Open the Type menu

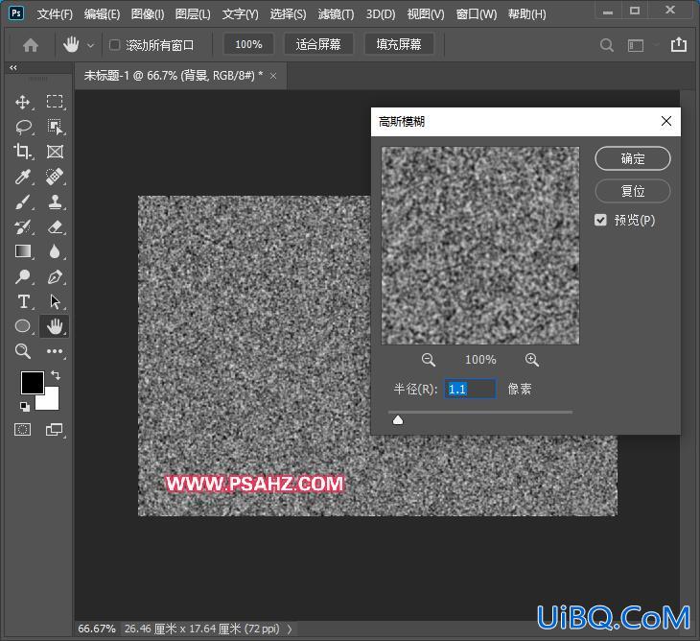240,14
